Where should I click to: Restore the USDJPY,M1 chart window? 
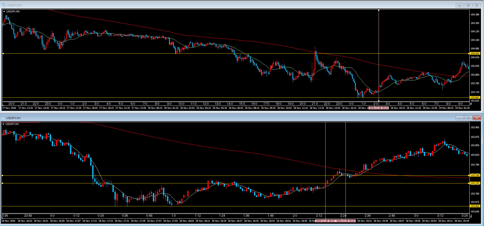point(468,118)
